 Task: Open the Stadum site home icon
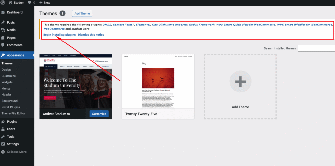[10, 3]
